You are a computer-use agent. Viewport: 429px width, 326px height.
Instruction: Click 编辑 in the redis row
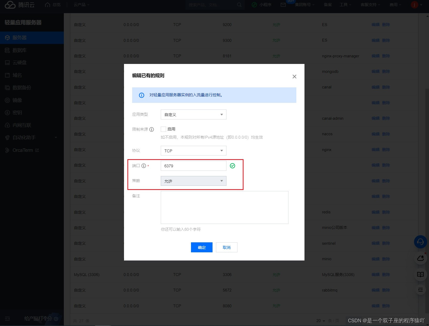point(375,212)
